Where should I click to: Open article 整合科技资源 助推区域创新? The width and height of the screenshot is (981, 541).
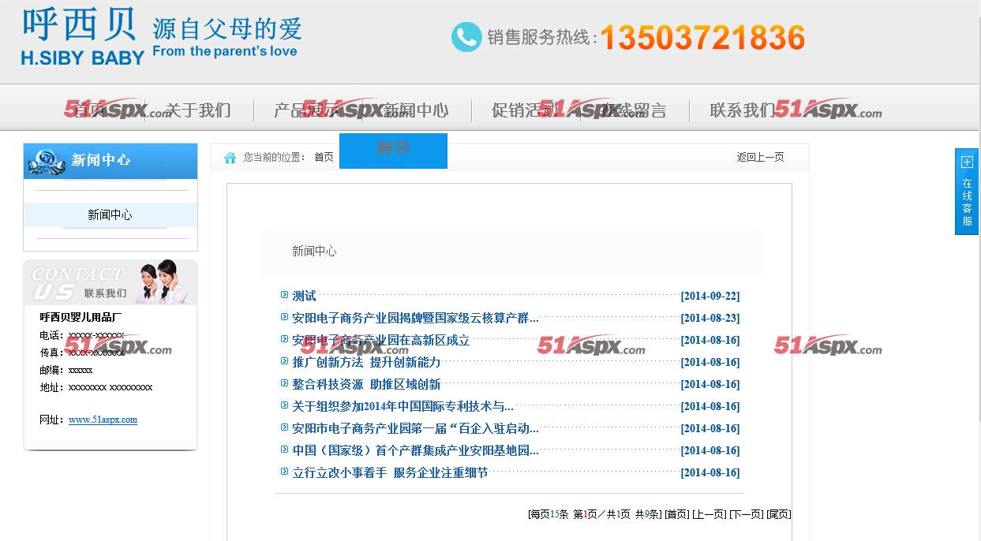[x=366, y=384]
